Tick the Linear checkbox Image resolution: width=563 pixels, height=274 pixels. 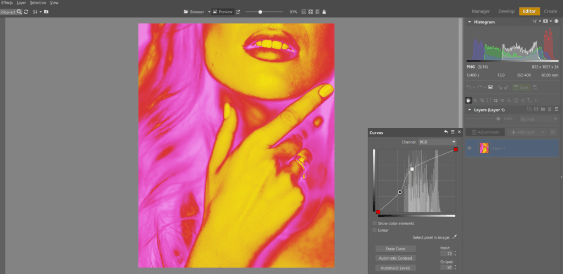[374, 230]
